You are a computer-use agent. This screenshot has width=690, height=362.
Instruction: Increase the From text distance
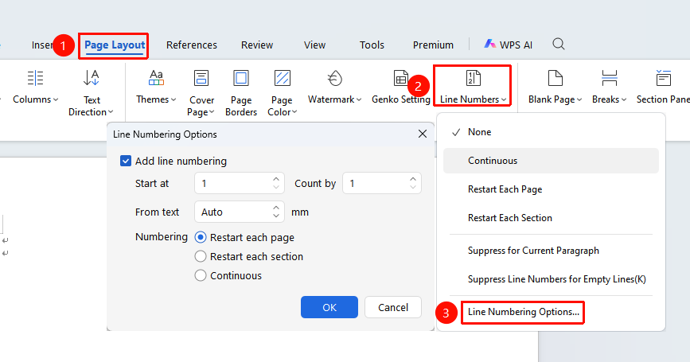click(x=276, y=208)
